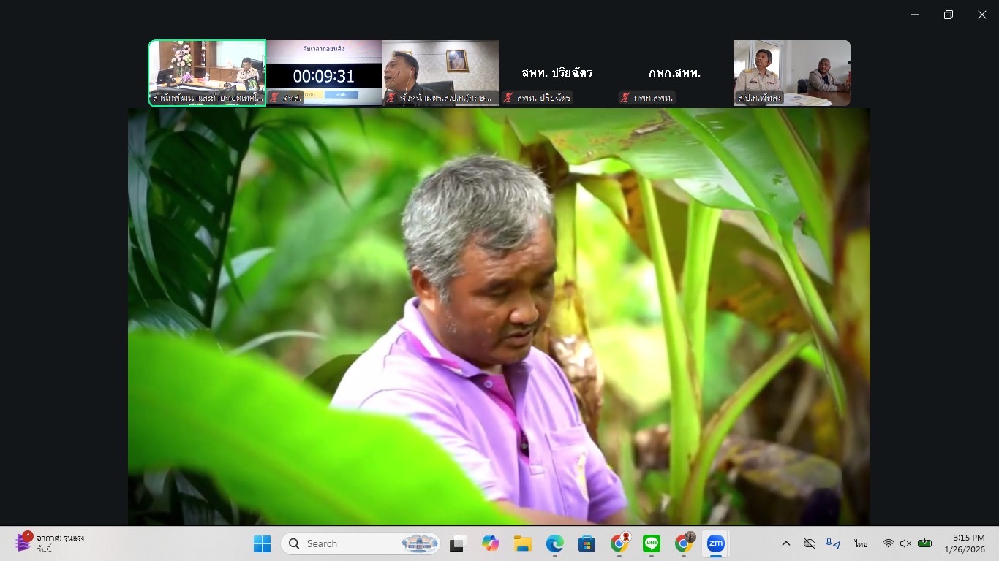Click the สพท. ปริยฉัตร participant tile
999x561 pixels.
click(x=557, y=73)
